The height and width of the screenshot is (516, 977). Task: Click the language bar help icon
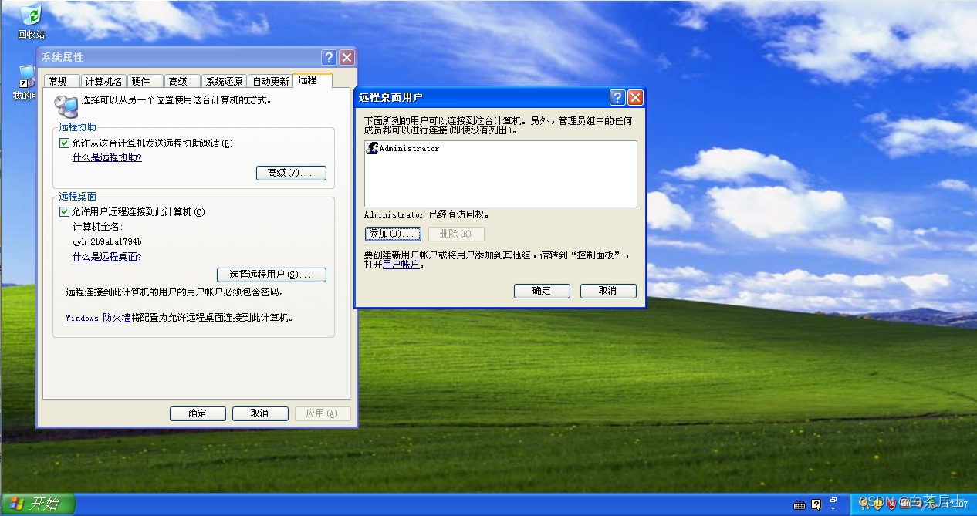816,504
